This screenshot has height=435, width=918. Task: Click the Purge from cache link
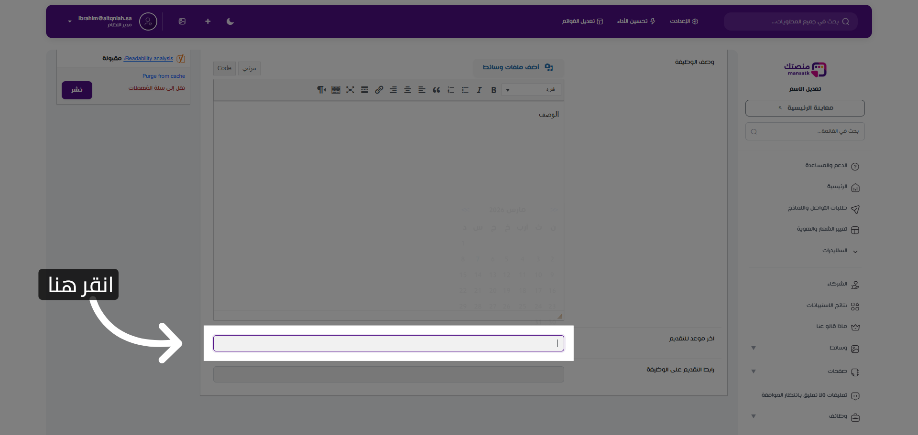(x=164, y=76)
